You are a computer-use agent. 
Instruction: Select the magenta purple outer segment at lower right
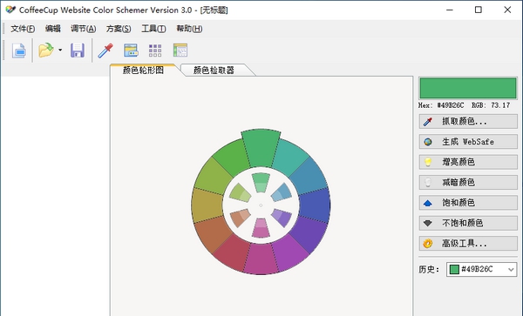pos(289,253)
